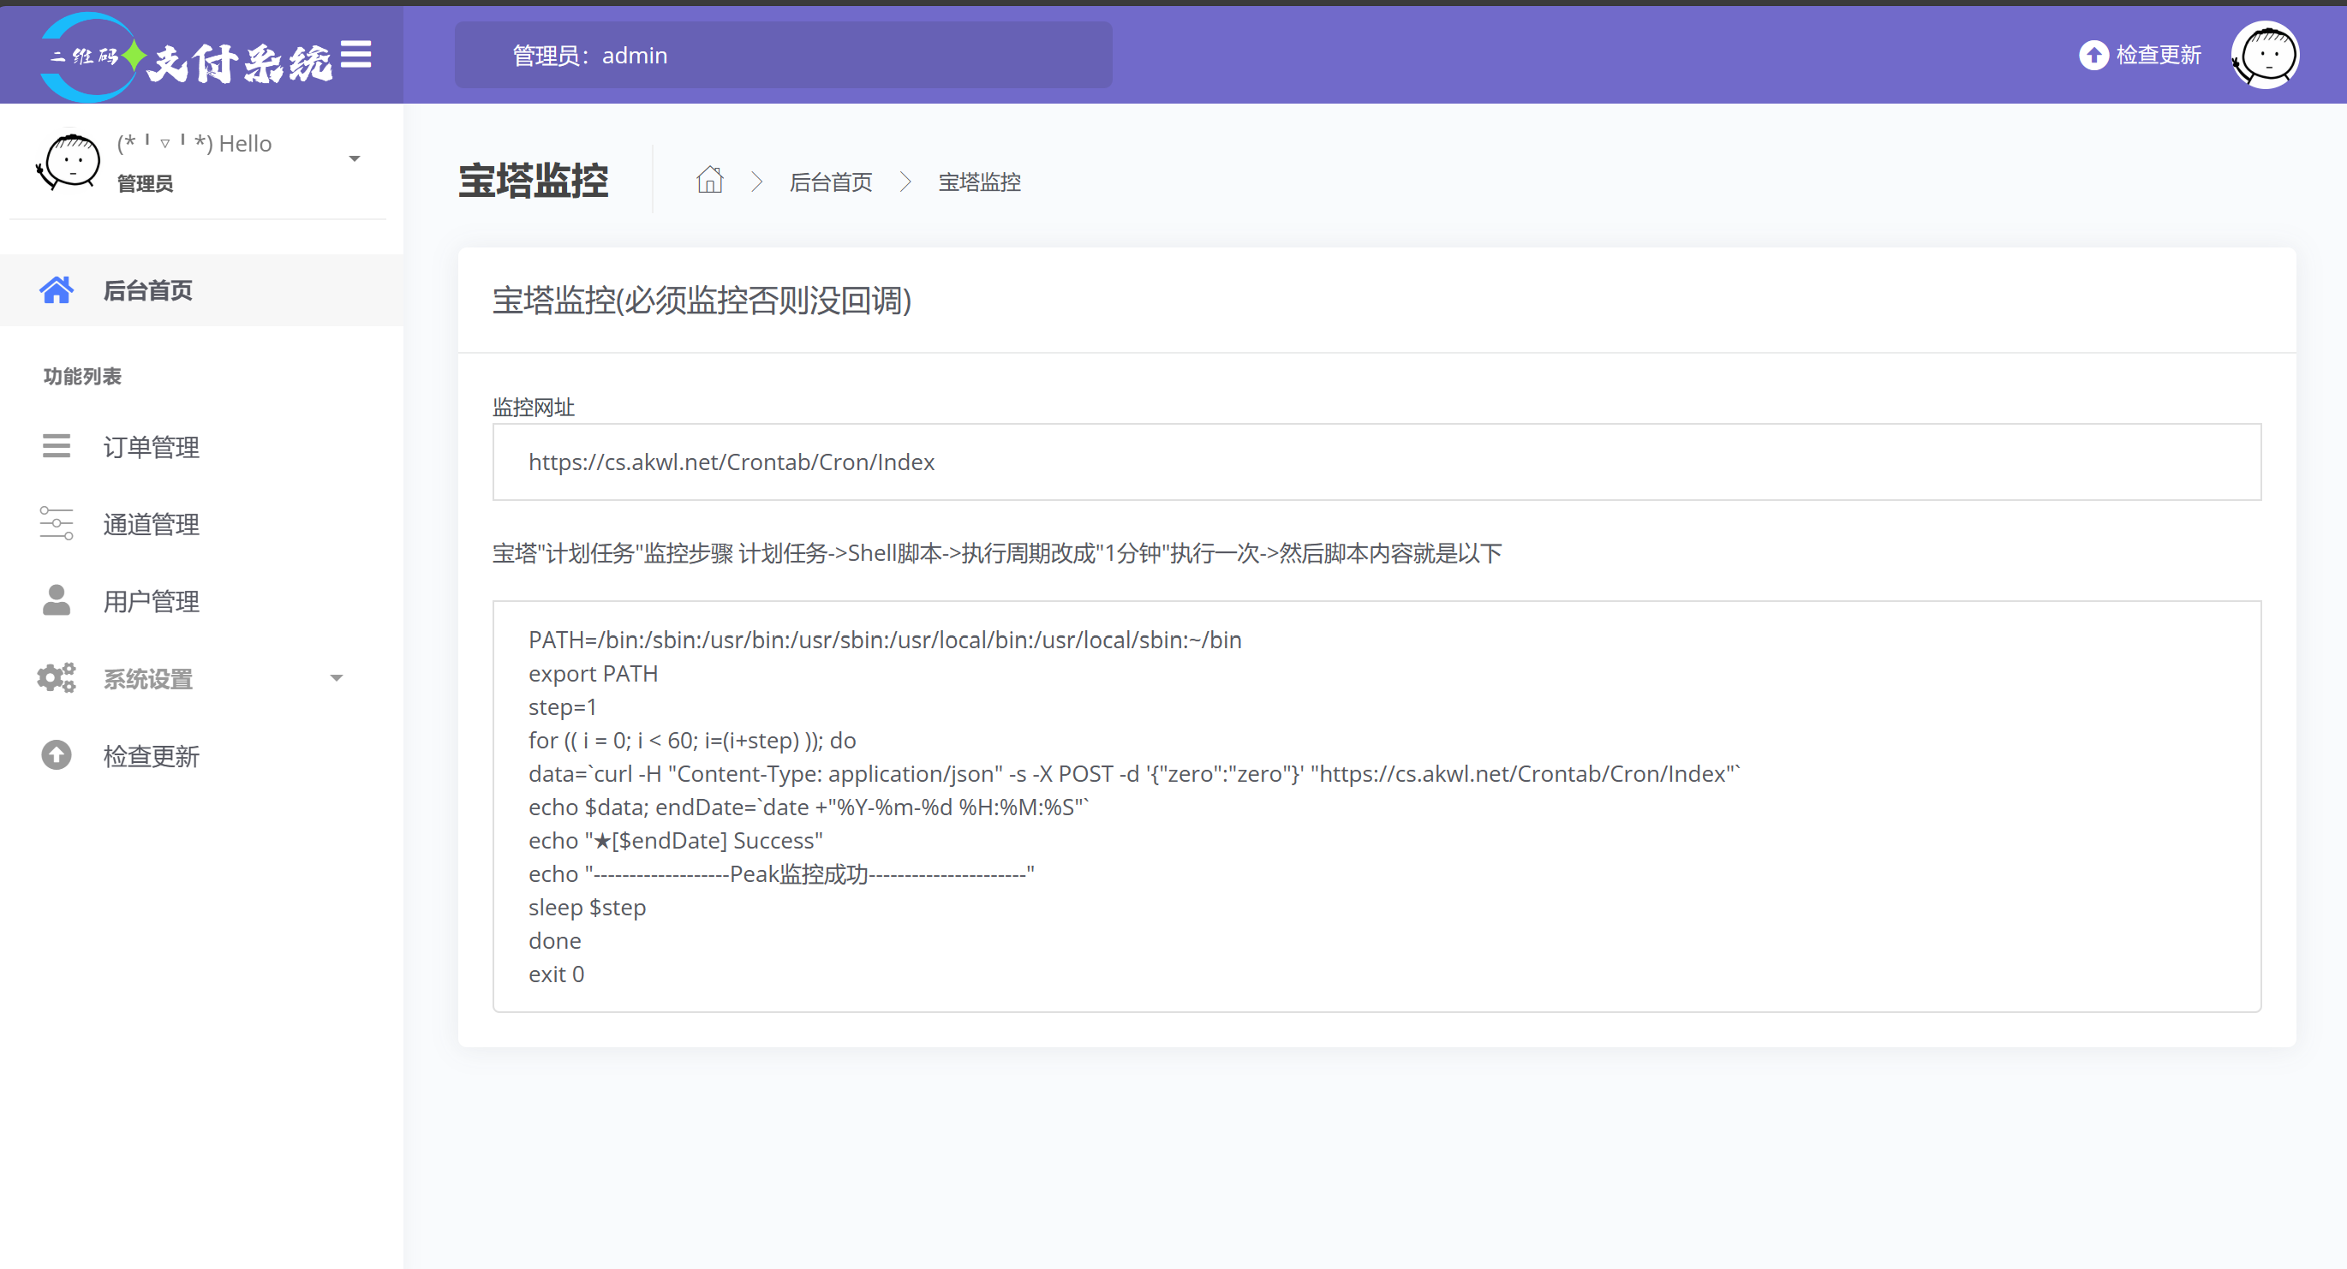Open the 用户管理 menu item
This screenshot has height=1269, width=2347.
click(x=152, y=601)
